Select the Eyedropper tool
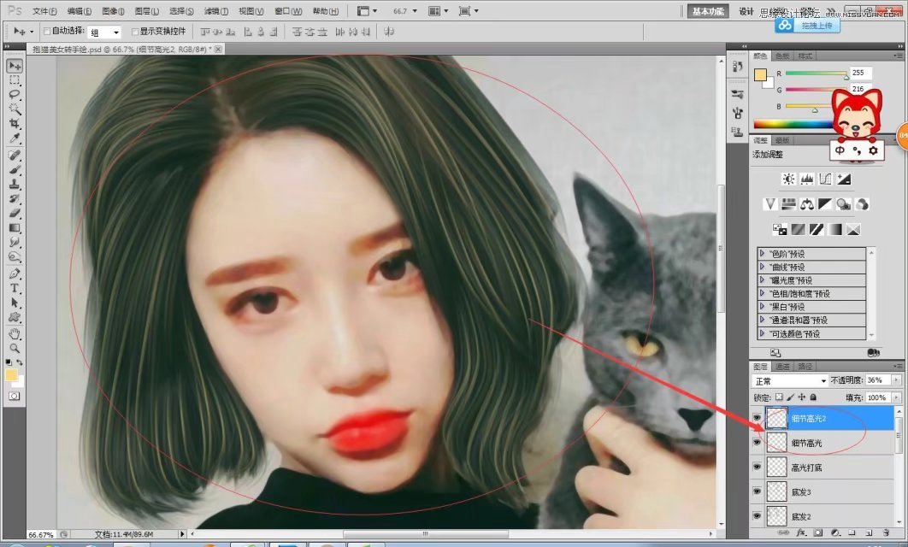The width and height of the screenshot is (908, 547). point(15,138)
